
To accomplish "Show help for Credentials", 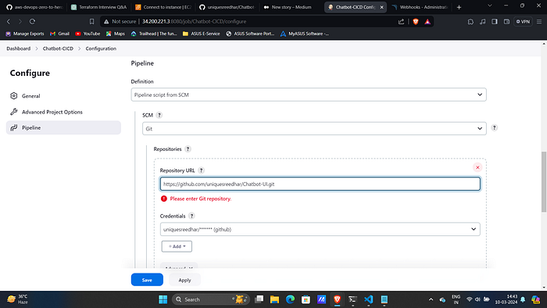I will (x=191, y=216).
